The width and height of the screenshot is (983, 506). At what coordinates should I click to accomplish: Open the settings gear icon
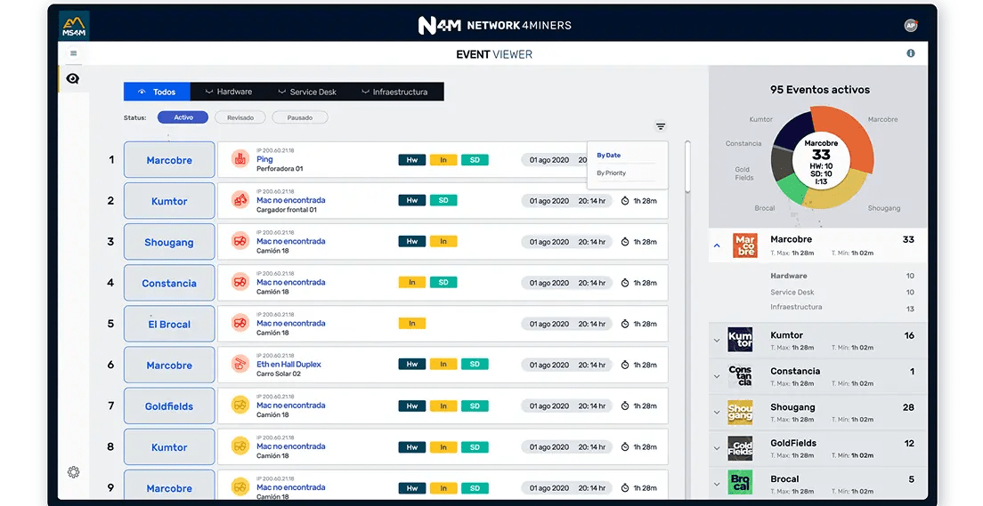(x=73, y=472)
